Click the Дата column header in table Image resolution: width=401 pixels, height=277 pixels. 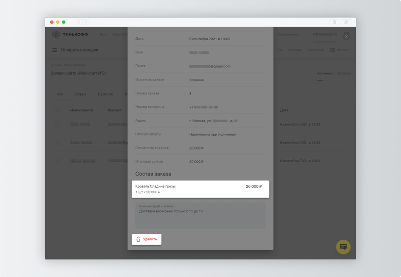(284, 110)
